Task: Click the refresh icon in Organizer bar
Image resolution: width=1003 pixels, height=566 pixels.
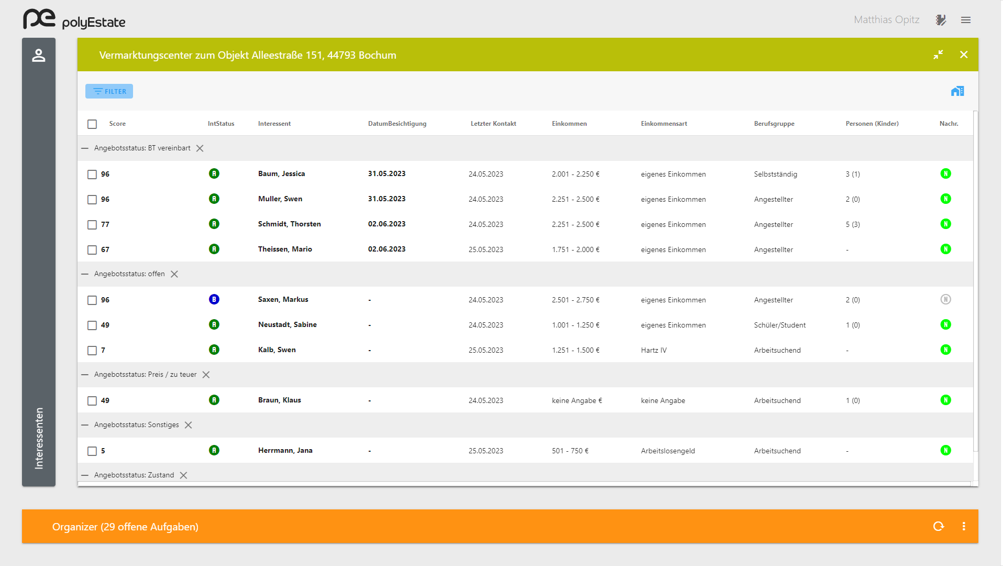Action: coord(938,526)
